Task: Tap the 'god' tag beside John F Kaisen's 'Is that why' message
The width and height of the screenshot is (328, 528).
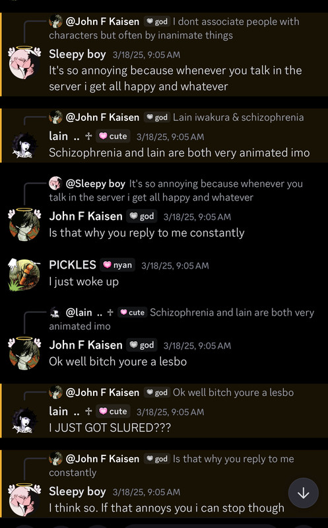Action: tap(142, 216)
